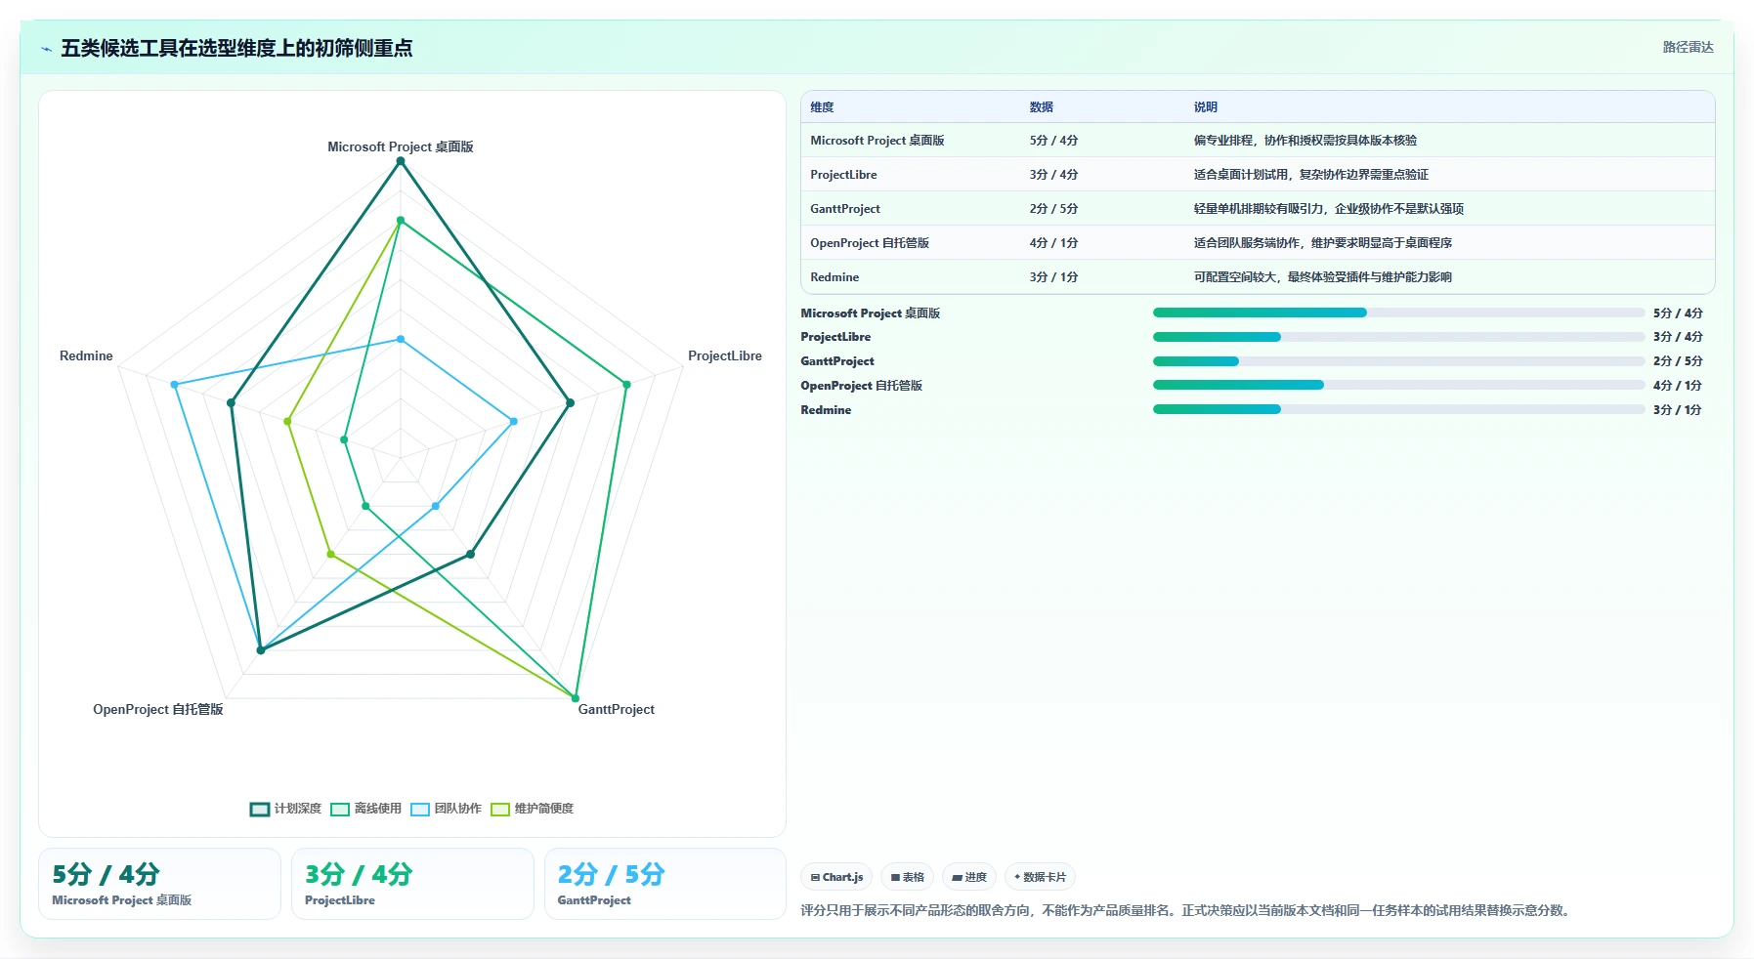
Task: Toggle 维护简便度 legend series
Action: (x=532, y=809)
